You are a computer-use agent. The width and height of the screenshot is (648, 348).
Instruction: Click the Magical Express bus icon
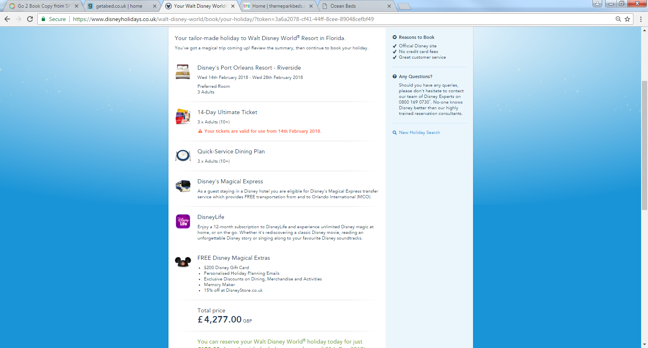[x=183, y=186]
